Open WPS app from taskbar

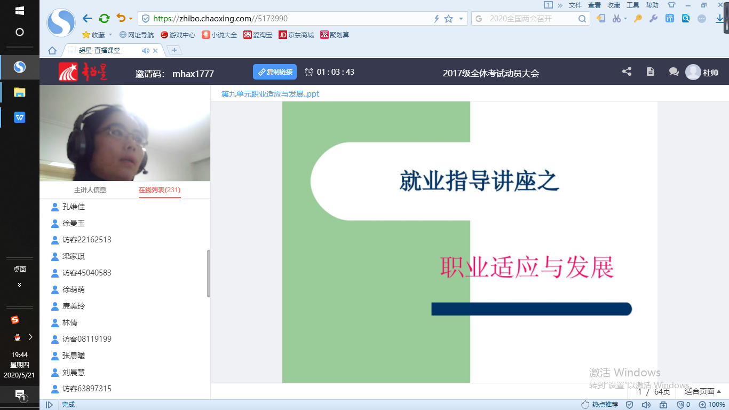[20, 117]
